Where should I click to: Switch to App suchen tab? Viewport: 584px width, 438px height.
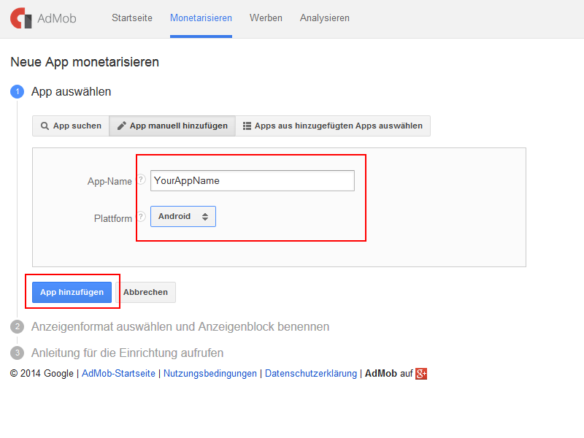click(71, 126)
